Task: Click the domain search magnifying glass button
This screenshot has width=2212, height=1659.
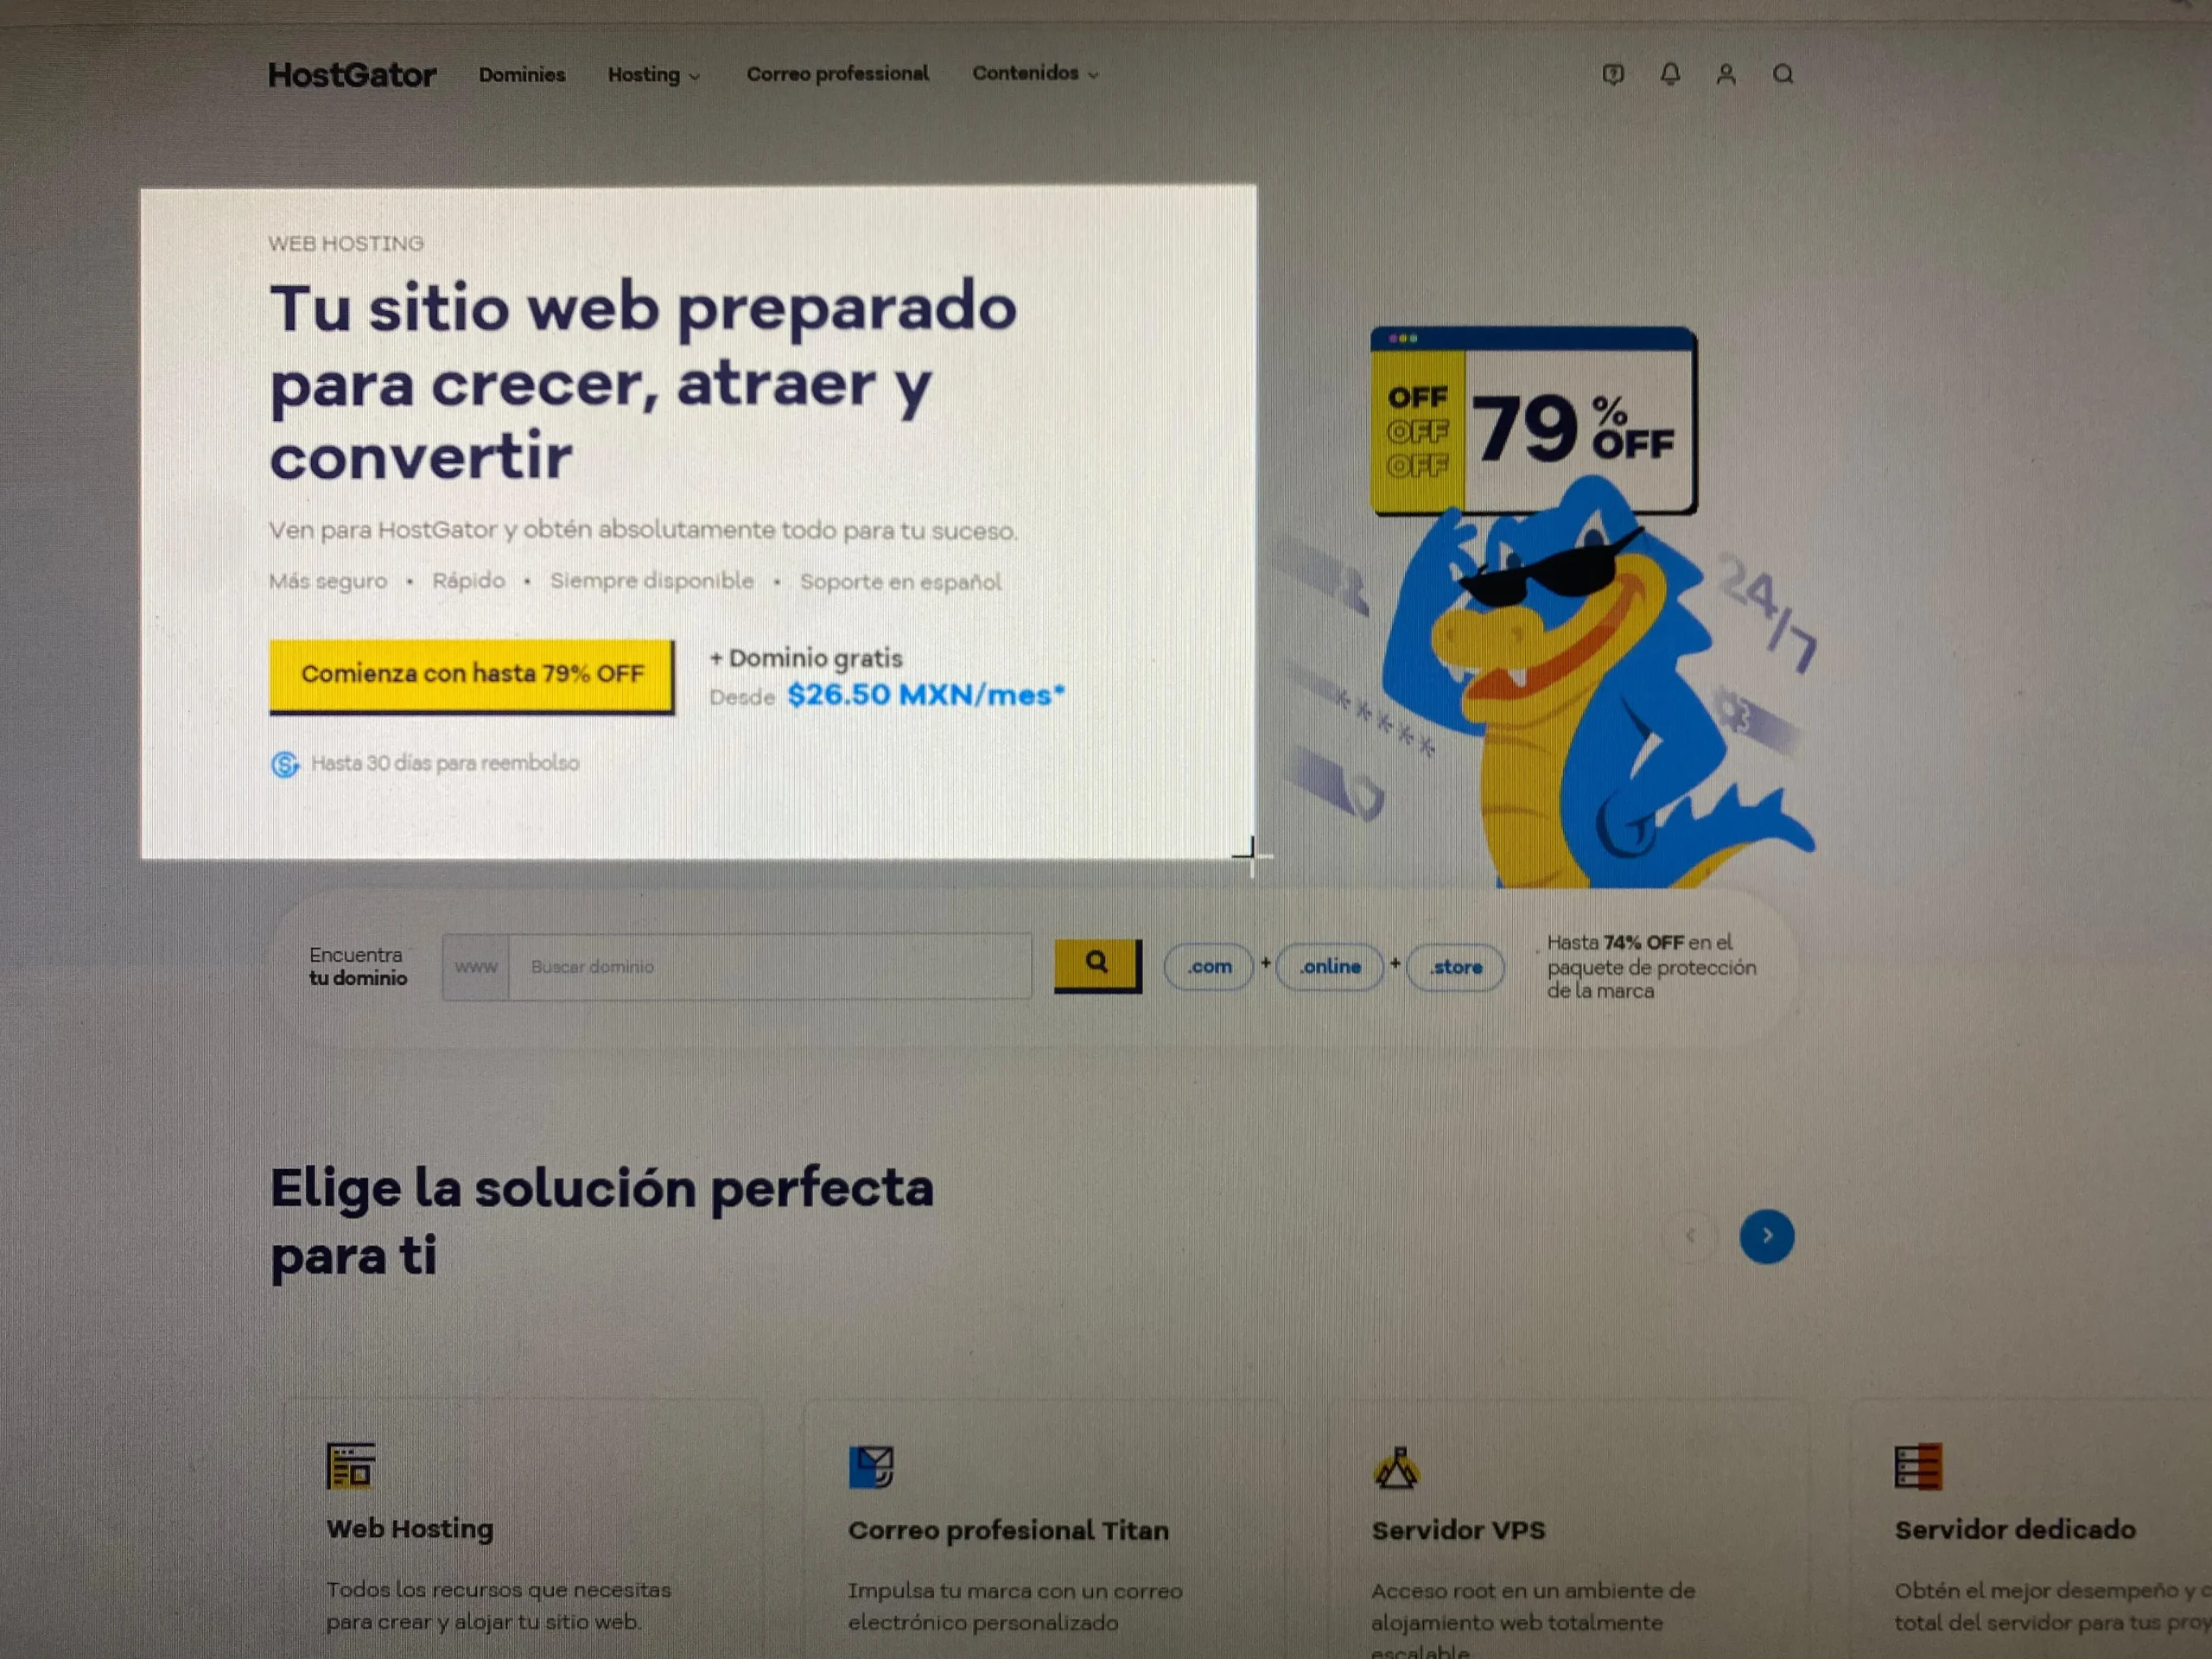Action: point(1096,965)
